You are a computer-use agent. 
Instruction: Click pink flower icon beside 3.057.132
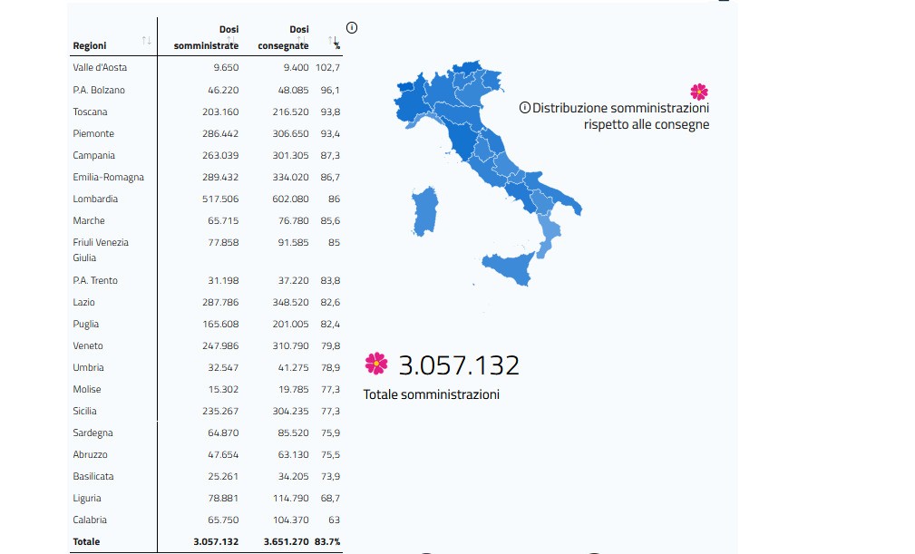tap(376, 364)
